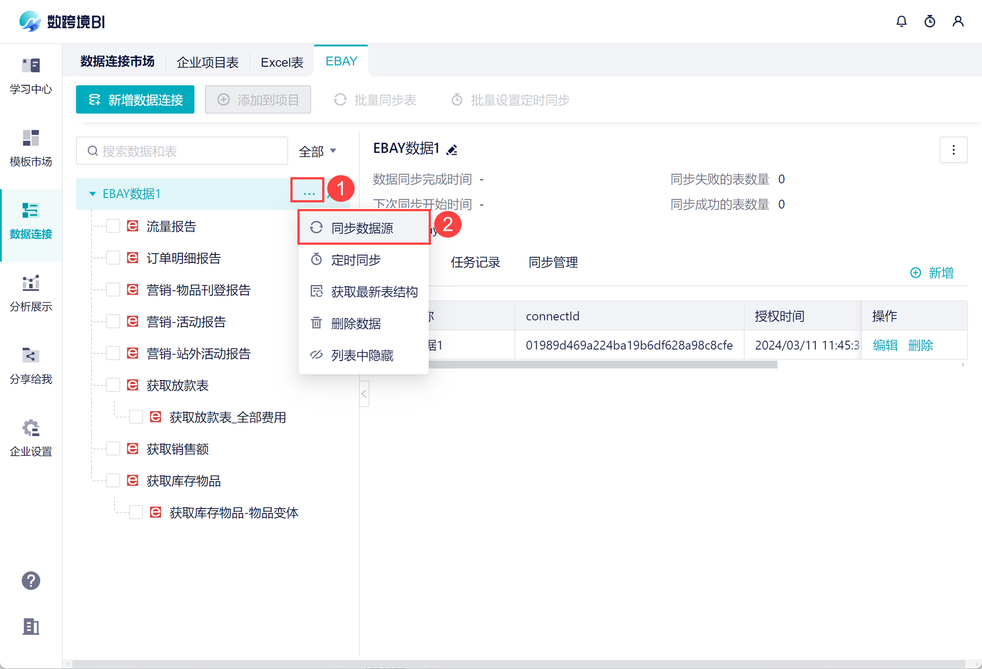982x669 pixels.
Task: Open the vertical three-dot more options button
Action: pyautogui.click(x=953, y=150)
